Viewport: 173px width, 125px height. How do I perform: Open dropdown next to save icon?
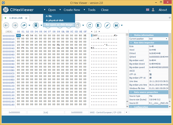[122, 25]
